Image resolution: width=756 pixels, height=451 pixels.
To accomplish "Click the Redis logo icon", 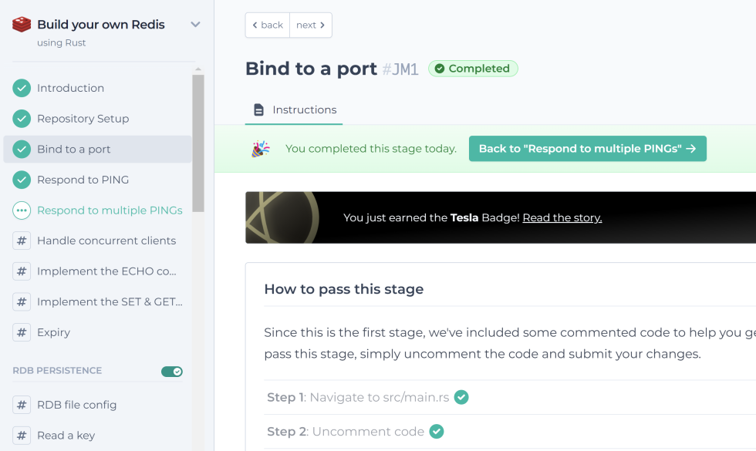I will [x=22, y=25].
